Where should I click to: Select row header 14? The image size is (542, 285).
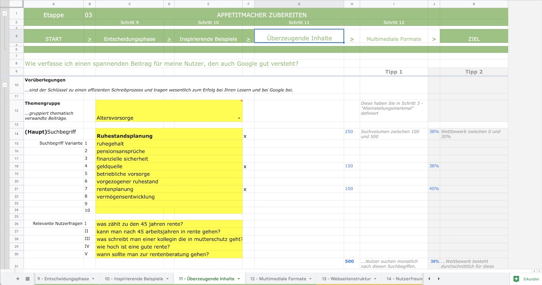coord(16,134)
